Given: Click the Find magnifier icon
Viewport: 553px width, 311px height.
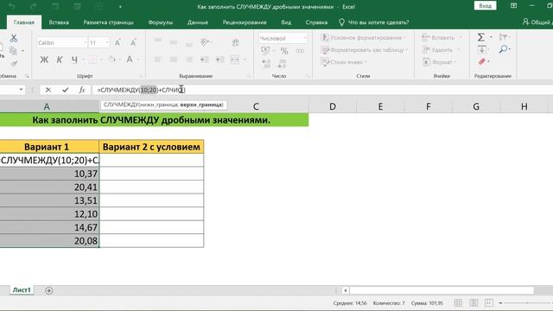Looking at the screenshot, I should coord(503,49).
